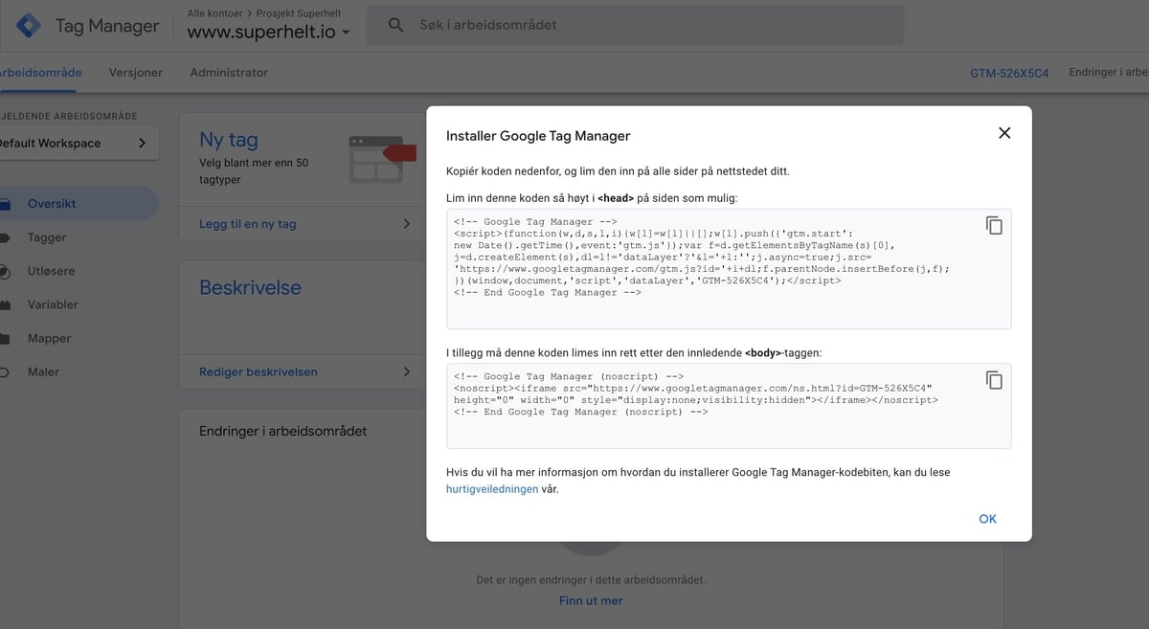
Task: Click the Legg til en ny tag link
Action: [248, 224]
